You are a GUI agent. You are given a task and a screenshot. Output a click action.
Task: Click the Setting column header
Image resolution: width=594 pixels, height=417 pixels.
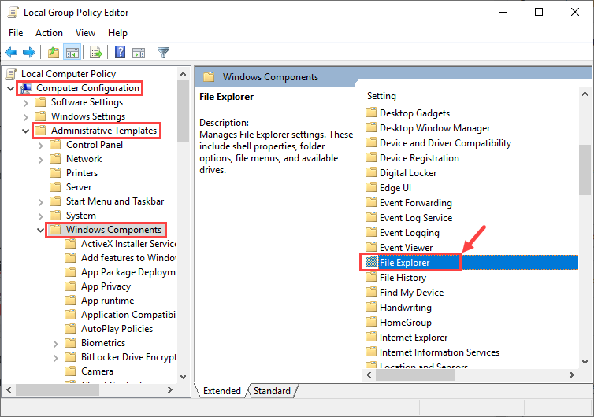click(x=382, y=96)
